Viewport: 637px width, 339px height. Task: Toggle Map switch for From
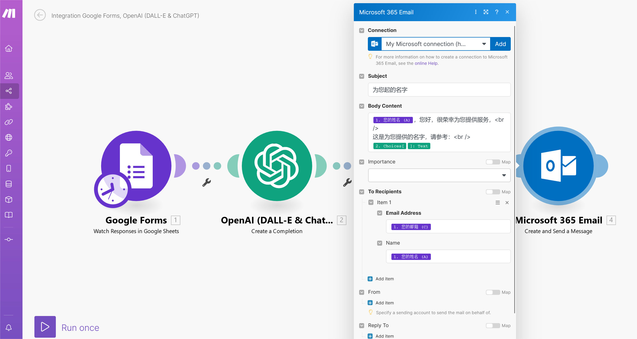[493, 292]
